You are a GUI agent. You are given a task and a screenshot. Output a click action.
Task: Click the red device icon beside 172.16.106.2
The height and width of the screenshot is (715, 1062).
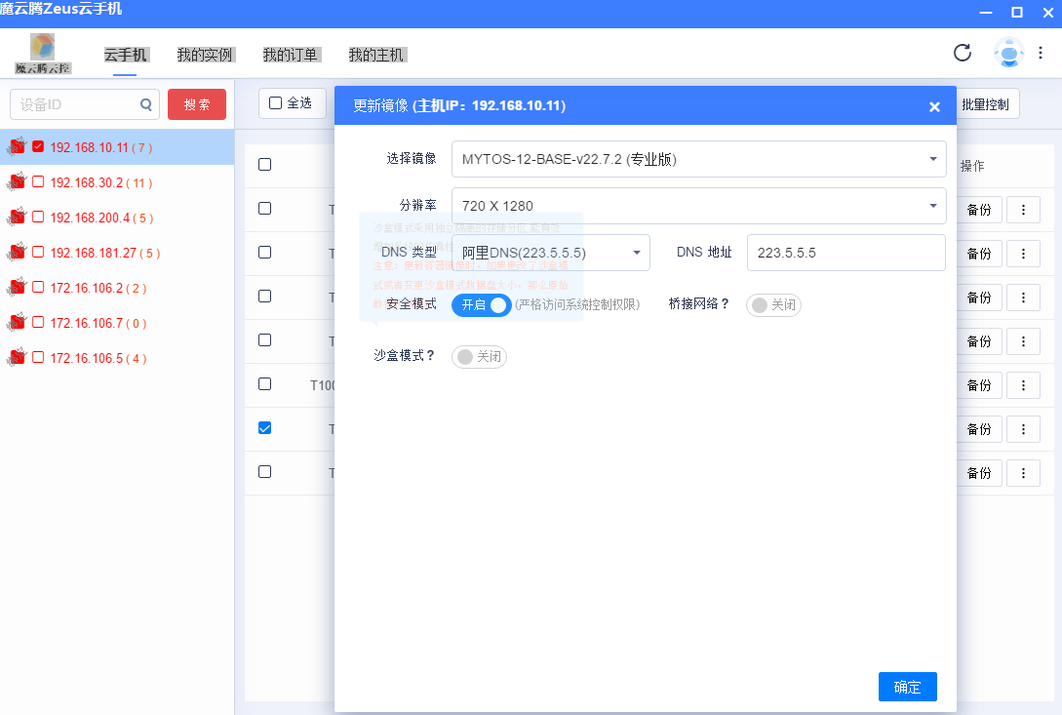(x=16, y=288)
